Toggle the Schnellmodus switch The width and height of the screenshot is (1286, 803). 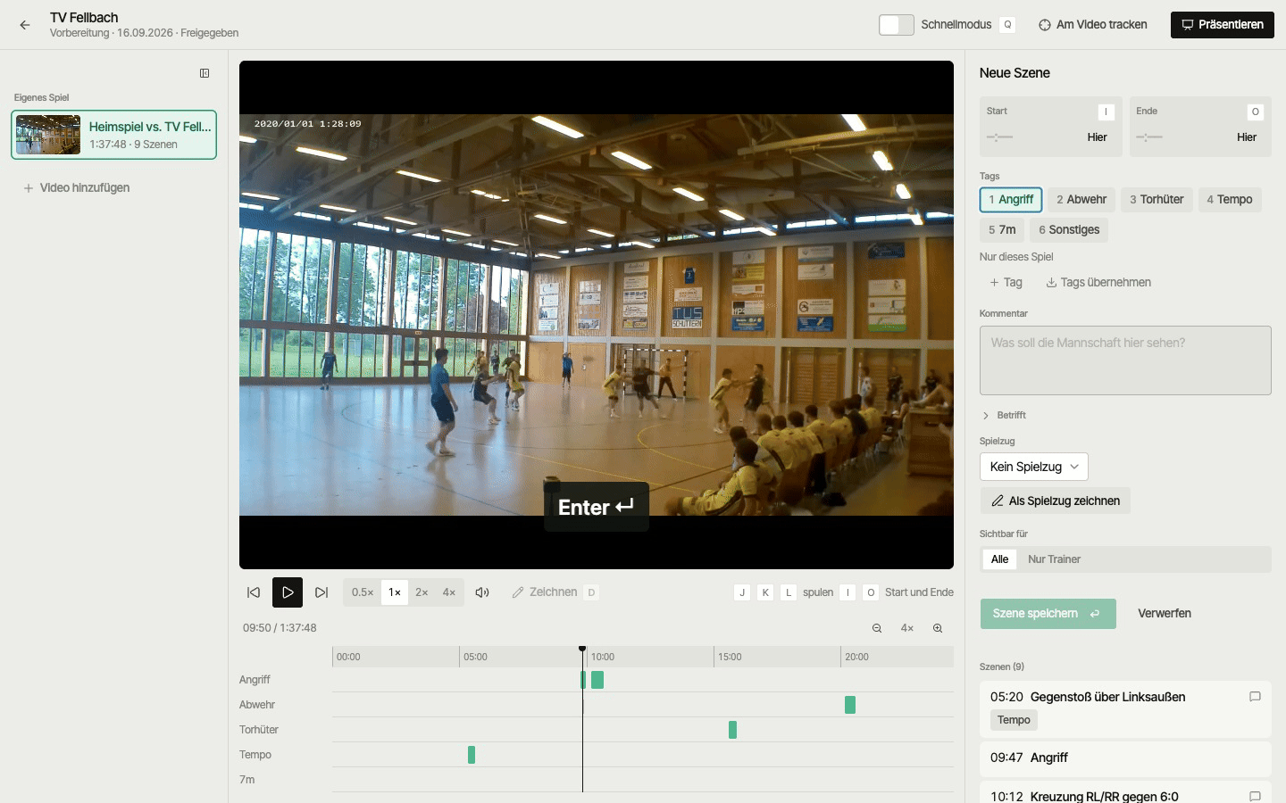pyautogui.click(x=896, y=25)
